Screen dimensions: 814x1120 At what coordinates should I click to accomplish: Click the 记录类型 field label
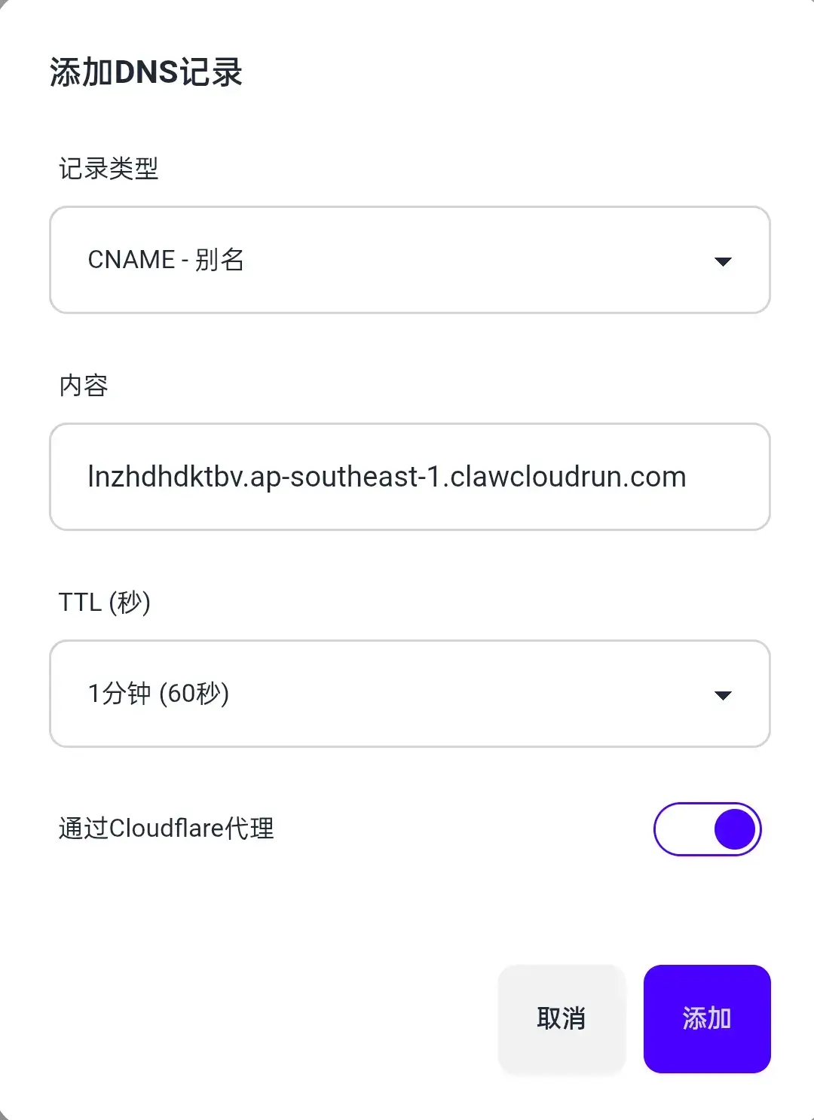click(109, 169)
